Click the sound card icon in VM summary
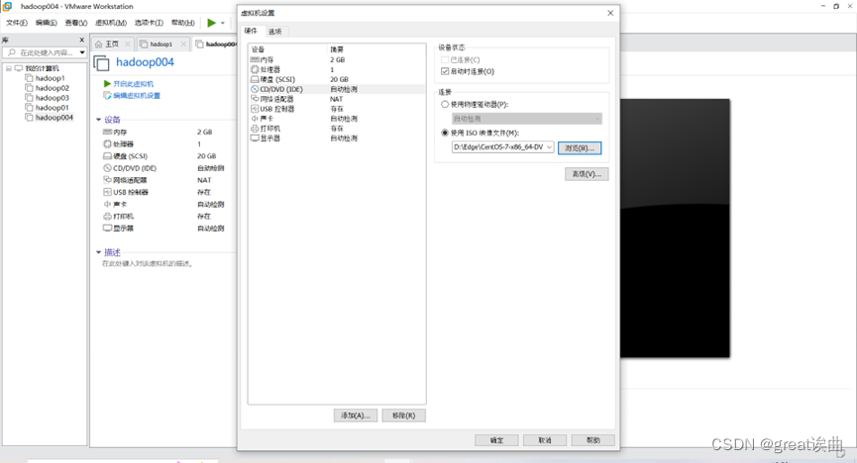The width and height of the screenshot is (857, 463). pyautogui.click(x=107, y=204)
